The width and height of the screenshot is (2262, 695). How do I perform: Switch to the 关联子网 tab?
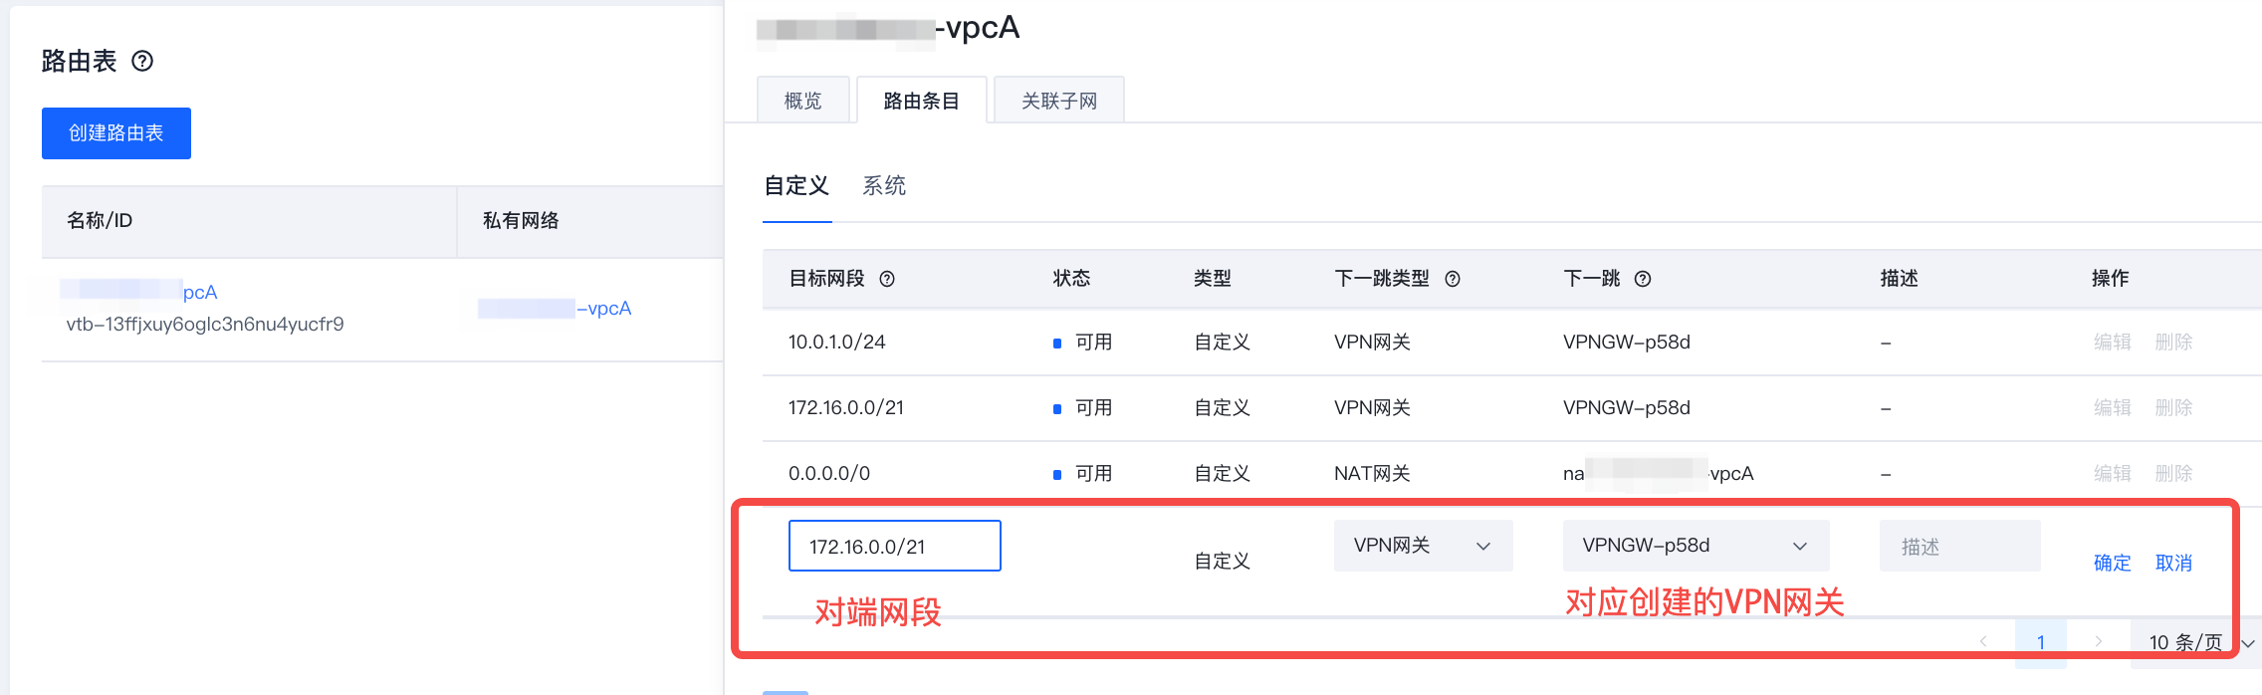1059,101
